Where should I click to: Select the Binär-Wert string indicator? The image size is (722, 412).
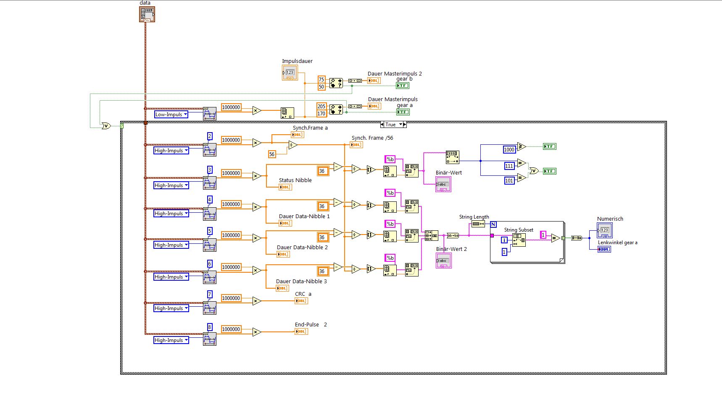443,185
